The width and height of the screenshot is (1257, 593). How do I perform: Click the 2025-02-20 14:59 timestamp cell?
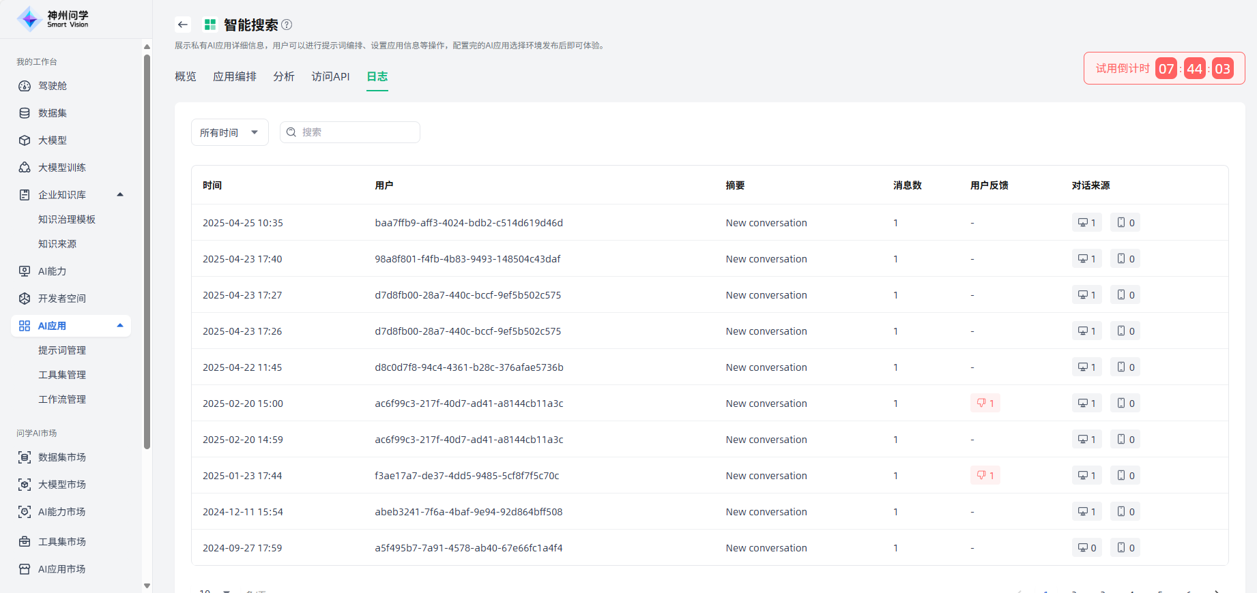click(x=243, y=440)
